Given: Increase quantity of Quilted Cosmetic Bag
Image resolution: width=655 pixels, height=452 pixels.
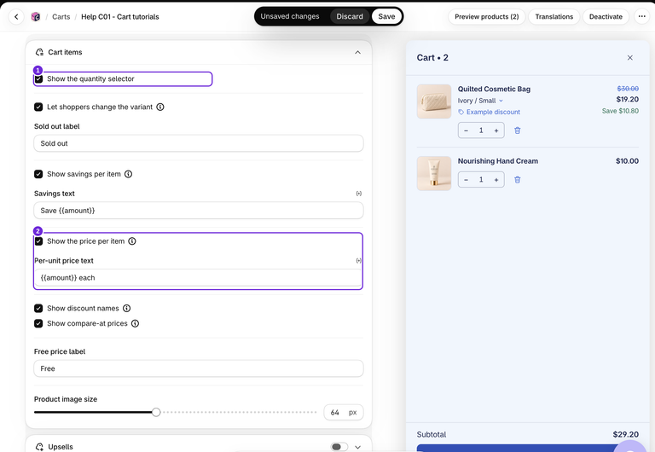Looking at the screenshot, I should click(x=496, y=130).
